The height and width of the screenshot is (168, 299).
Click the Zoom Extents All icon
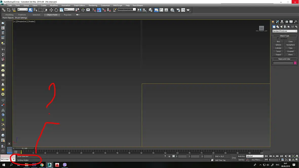point(297,156)
